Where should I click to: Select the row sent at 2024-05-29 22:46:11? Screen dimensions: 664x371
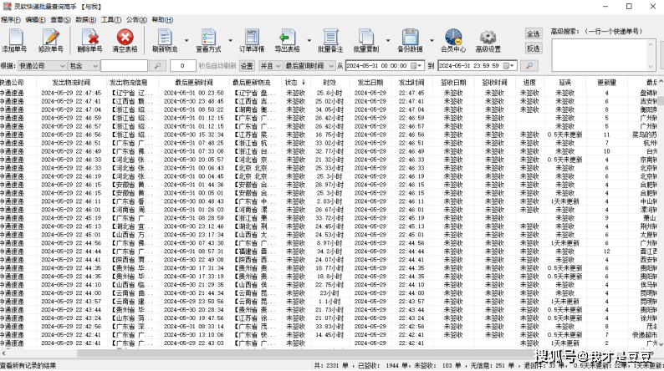[x=329, y=201]
